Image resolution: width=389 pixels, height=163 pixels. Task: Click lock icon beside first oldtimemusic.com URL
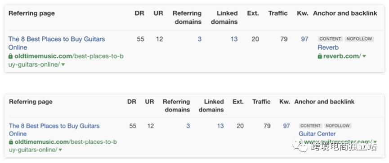tap(10, 56)
